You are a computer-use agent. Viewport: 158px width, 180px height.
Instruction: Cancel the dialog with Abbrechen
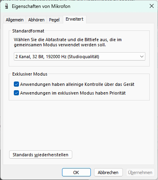click(x=108, y=172)
